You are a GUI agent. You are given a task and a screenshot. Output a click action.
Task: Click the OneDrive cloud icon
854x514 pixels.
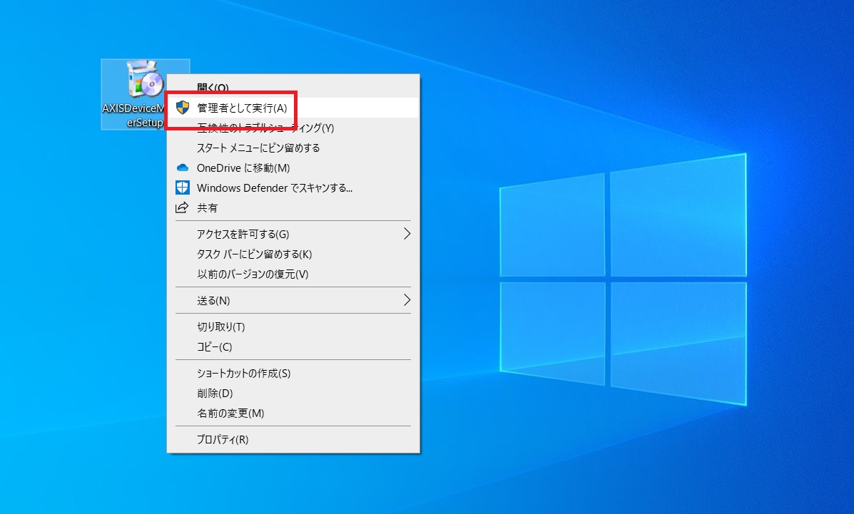183,168
